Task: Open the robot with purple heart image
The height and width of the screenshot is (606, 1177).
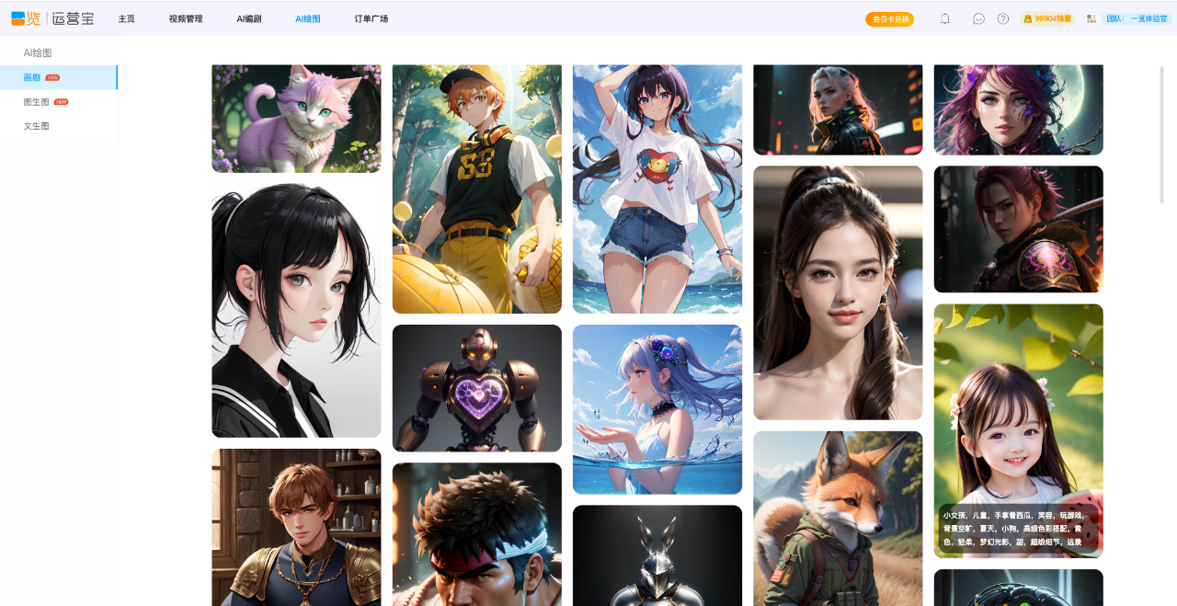Action: click(x=476, y=388)
